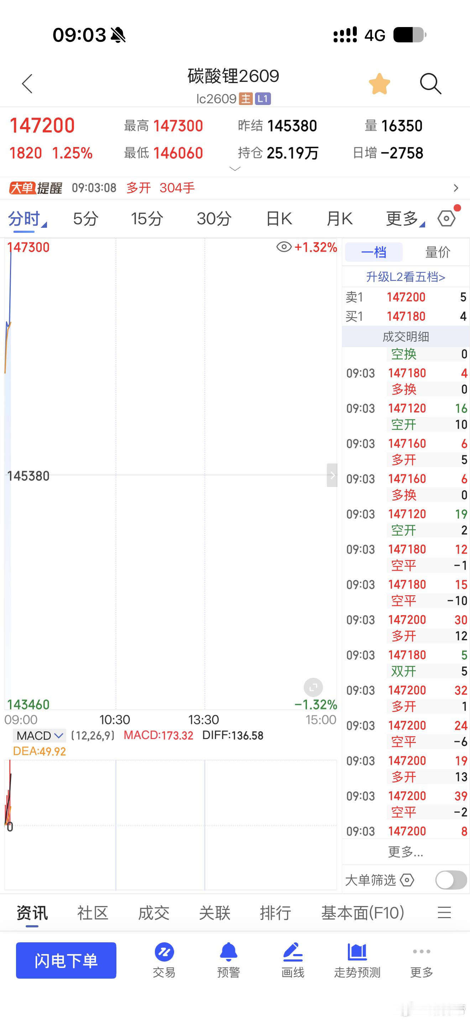470x1021 pixels.
Task: Toggle the 大单筛选 switch
Action: tap(451, 880)
